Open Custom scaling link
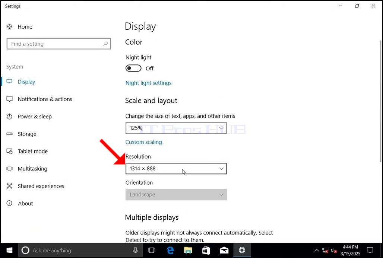383x258 pixels. pyautogui.click(x=144, y=142)
